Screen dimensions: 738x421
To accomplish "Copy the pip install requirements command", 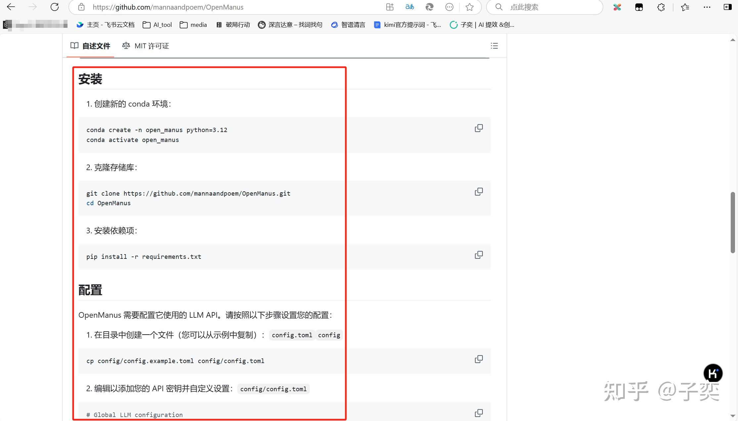I will tap(479, 255).
